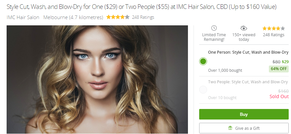Click the $29 discounted price
The width and height of the screenshot is (291, 134).
[x=285, y=62]
